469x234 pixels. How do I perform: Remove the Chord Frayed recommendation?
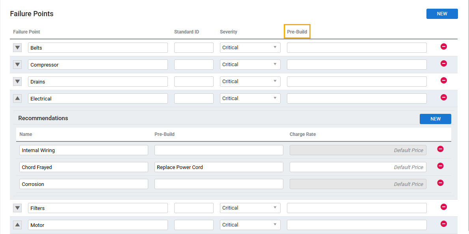pyautogui.click(x=440, y=166)
